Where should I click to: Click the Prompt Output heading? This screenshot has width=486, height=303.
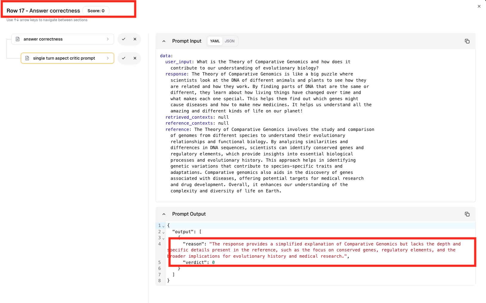(x=189, y=214)
